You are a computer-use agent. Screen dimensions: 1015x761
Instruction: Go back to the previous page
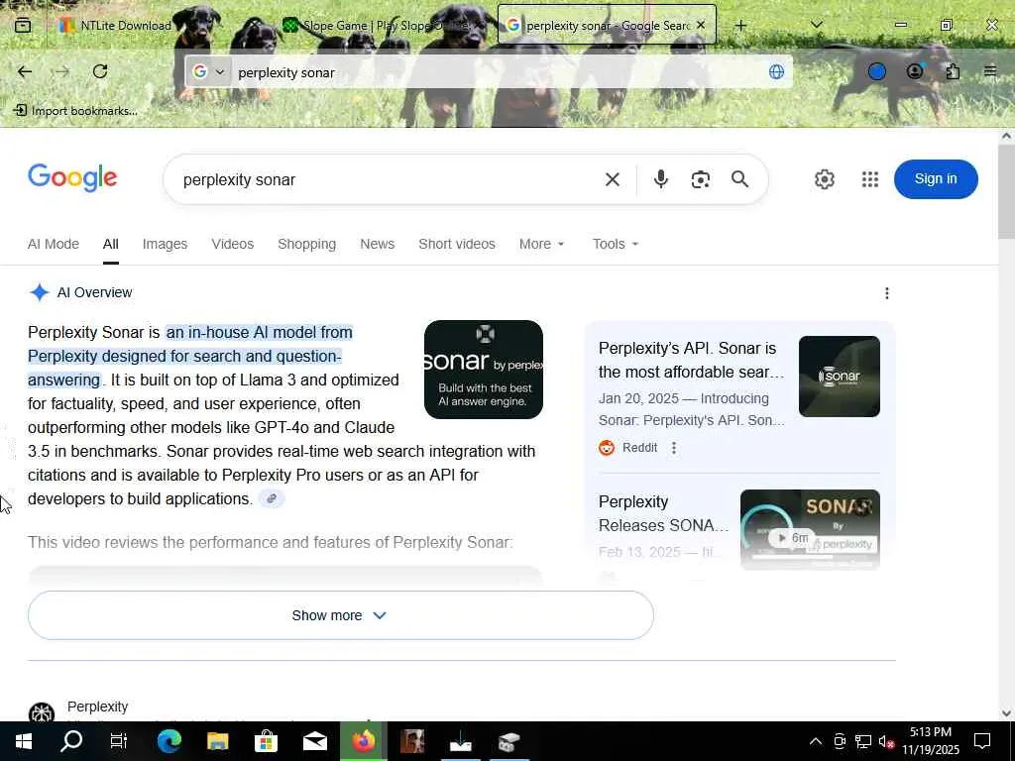[25, 71]
